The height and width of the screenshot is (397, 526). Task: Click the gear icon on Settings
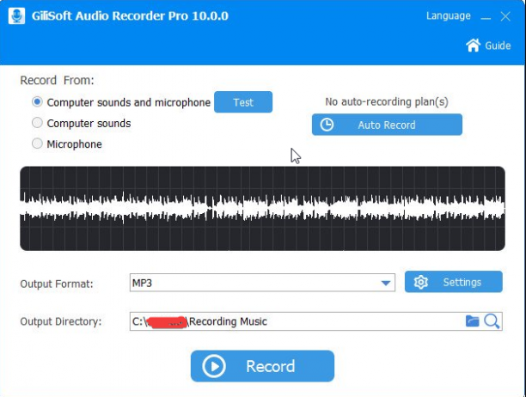point(420,282)
